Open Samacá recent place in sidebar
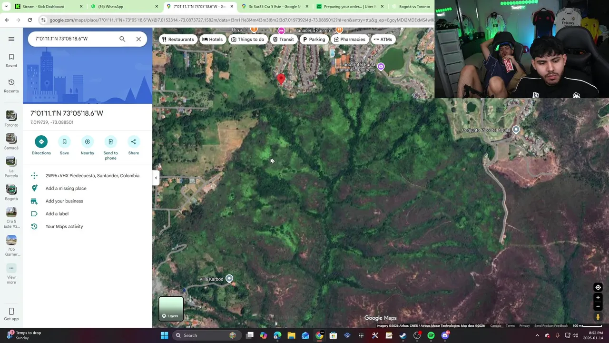The height and width of the screenshot is (343, 609). coord(11,142)
